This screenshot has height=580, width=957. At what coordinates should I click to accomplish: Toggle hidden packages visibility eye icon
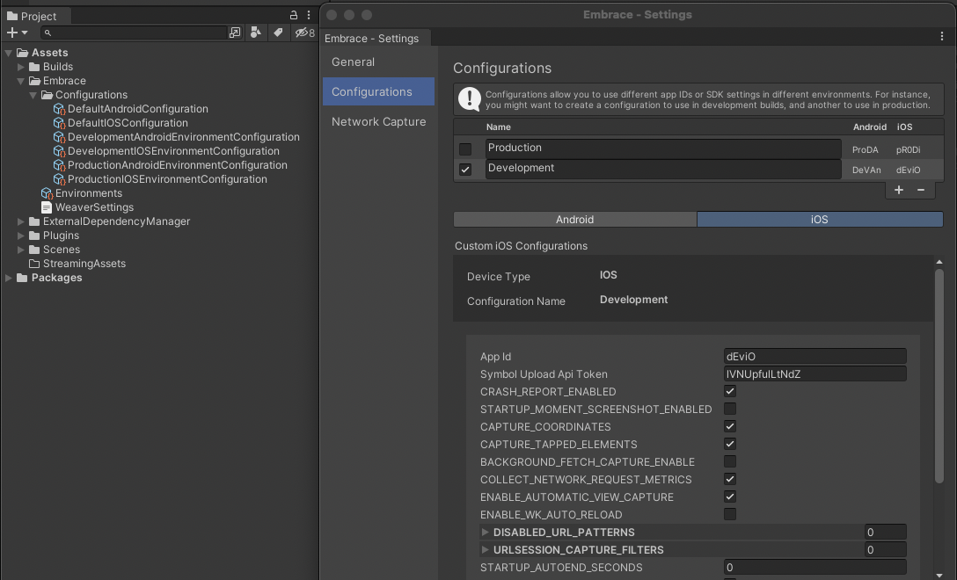[x=304, y=33]
